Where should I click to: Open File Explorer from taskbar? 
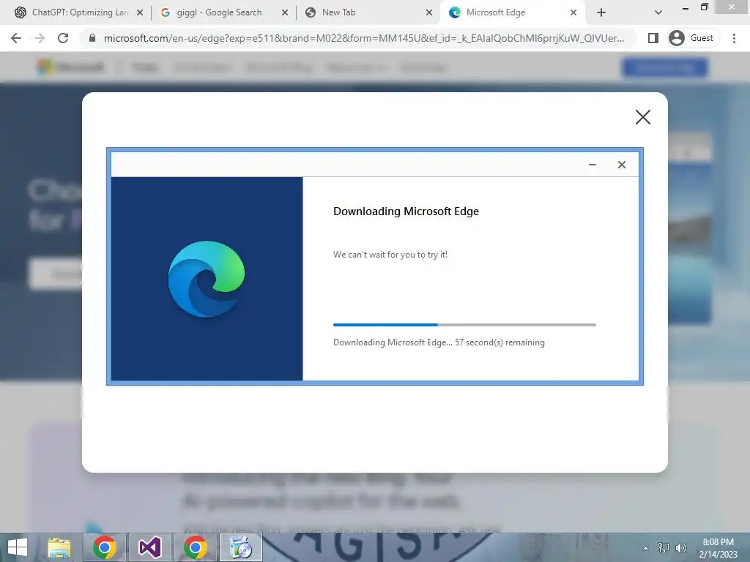[x=59, y=547]
